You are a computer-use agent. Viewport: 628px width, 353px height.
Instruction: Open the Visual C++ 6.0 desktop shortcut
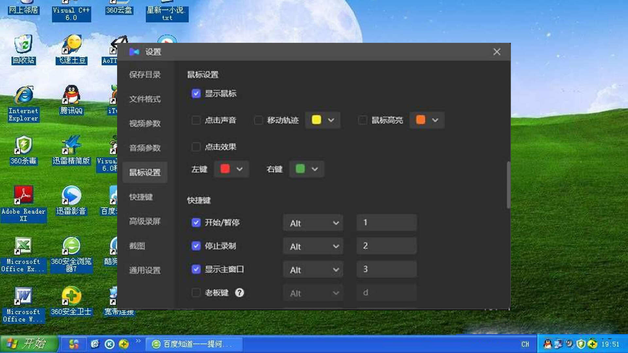(71, 11)
